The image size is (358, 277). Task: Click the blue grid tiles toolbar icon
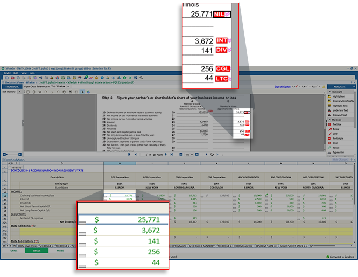coord(136,78)
